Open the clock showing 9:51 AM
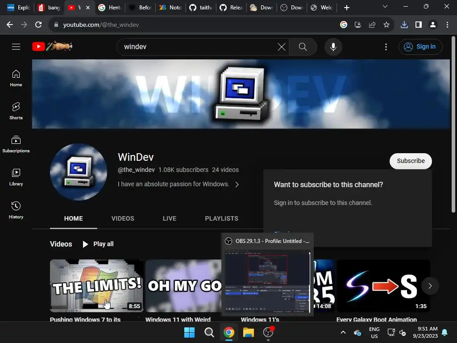457x343 pixels. coord(425,332)
